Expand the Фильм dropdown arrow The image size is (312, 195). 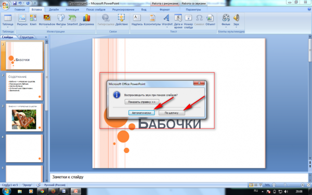tap(226, 27)
